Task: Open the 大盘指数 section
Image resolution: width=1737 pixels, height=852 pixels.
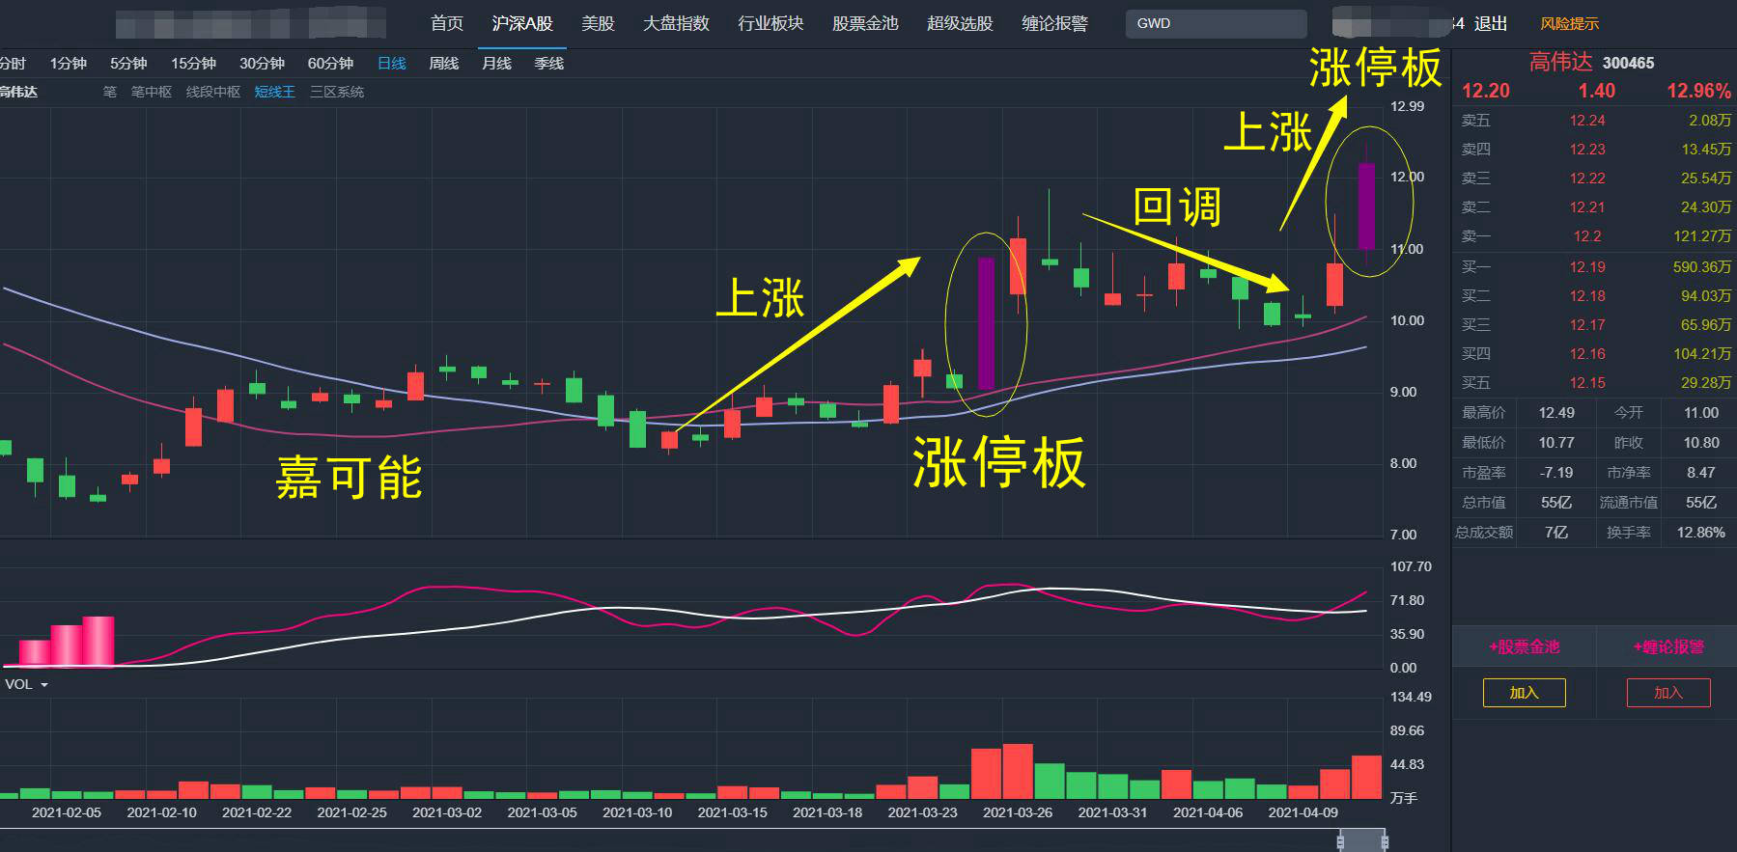Action: click(x=676, y=23)
